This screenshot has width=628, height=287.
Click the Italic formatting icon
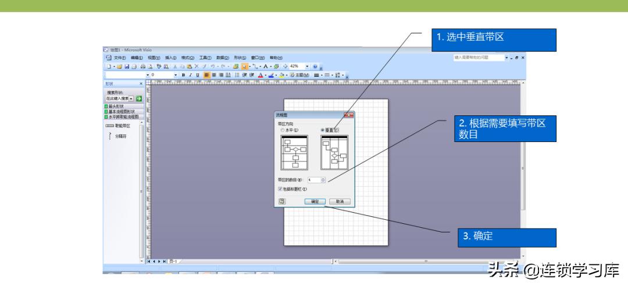190,75
